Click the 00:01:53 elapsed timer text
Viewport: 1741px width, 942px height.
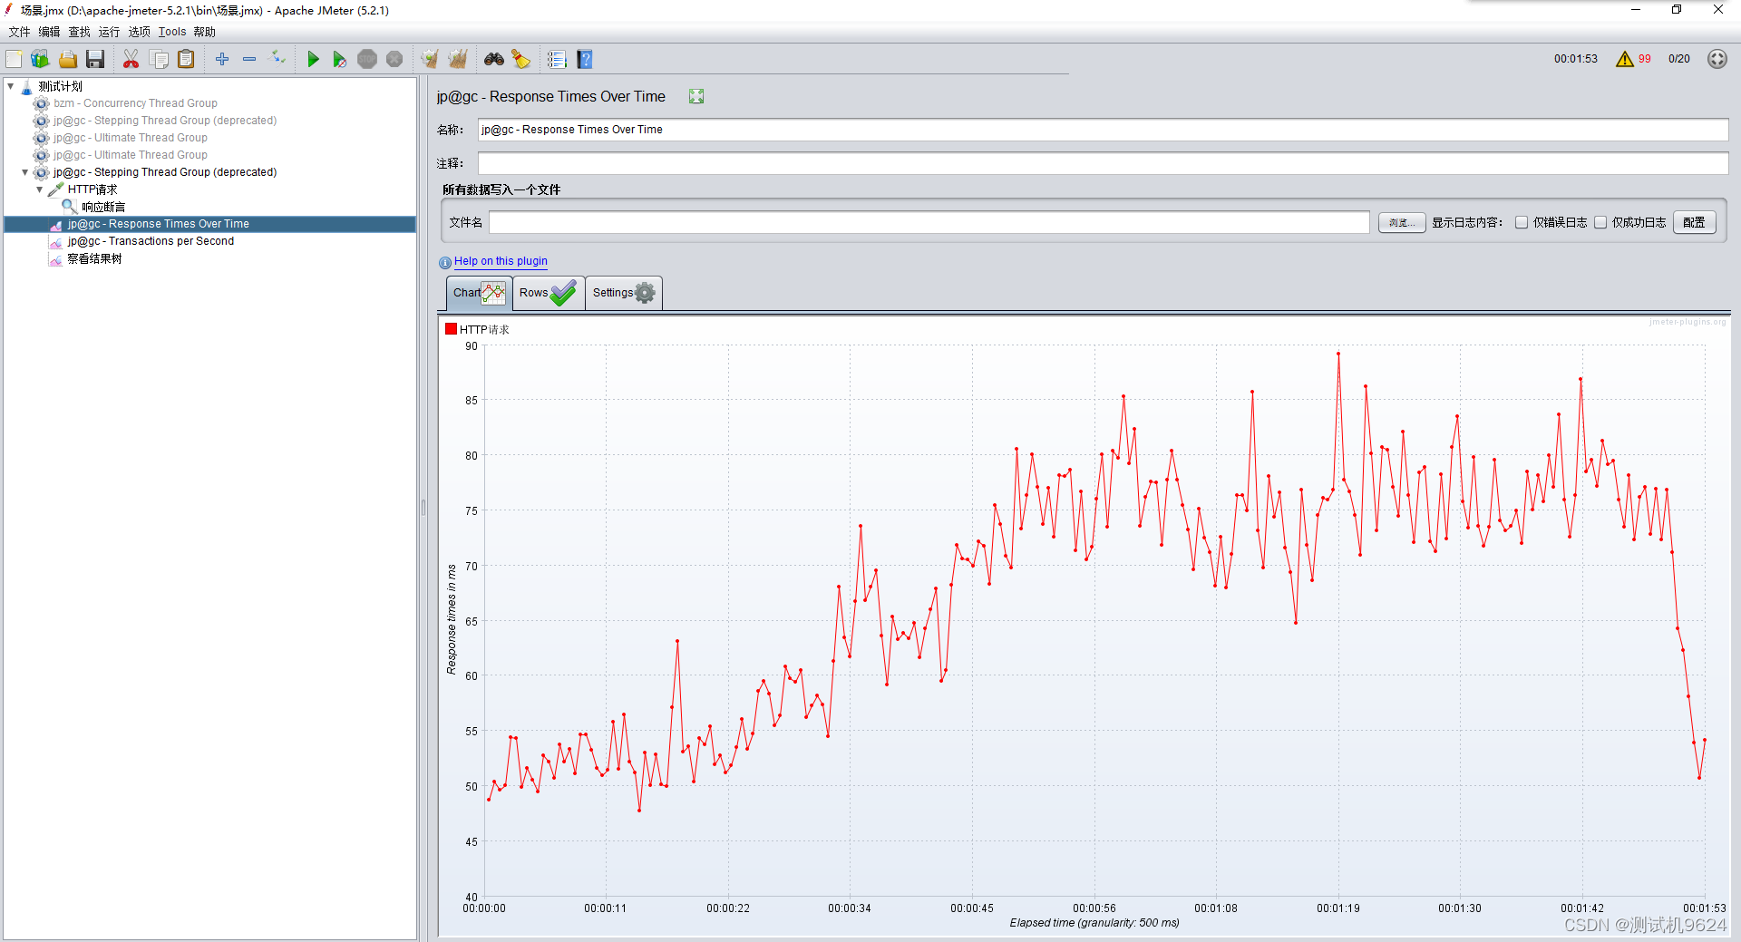point(1576,59)
